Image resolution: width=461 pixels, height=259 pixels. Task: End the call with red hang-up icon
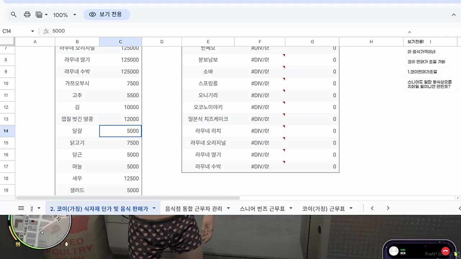(445, 251)
